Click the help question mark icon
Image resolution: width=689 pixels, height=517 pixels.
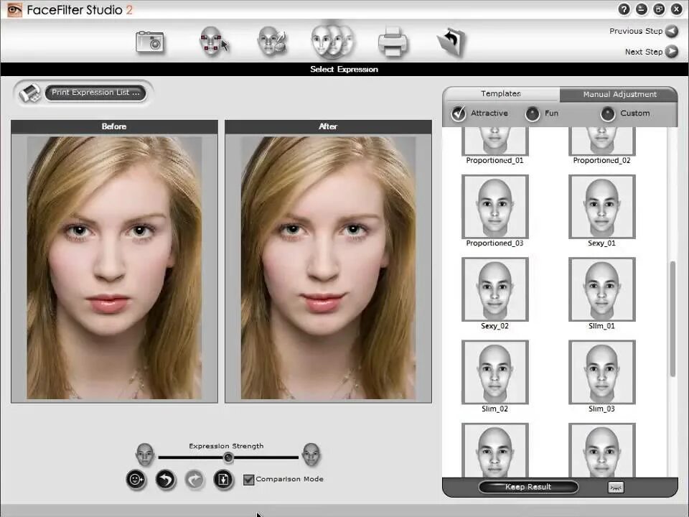[x=624, y=9]
